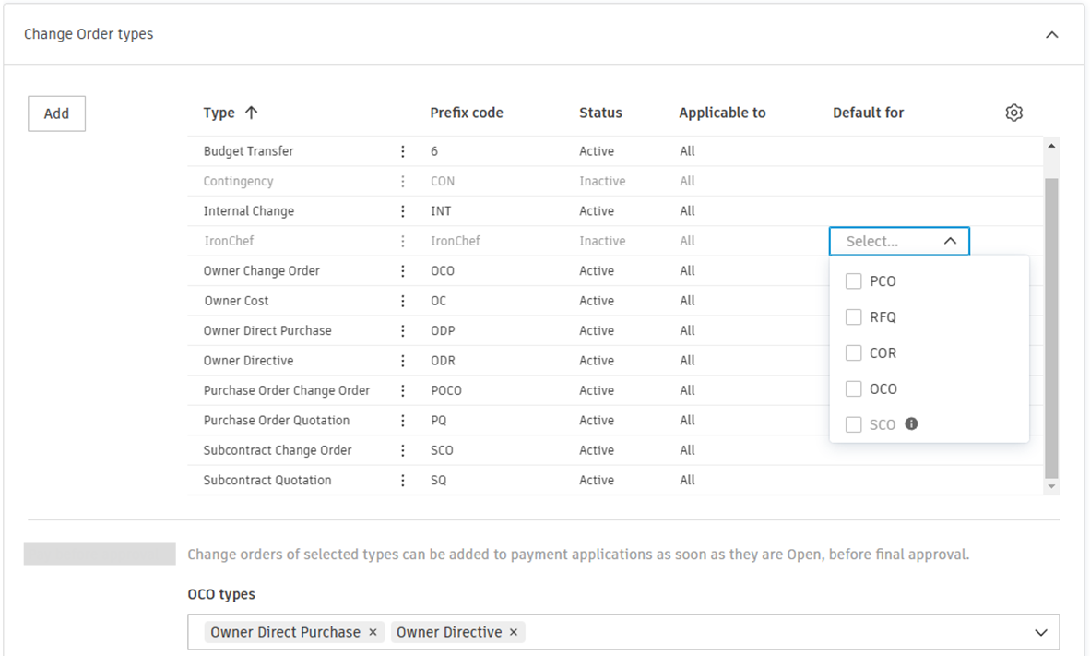Open Budget Transfer row options menu

click(403, 151)
